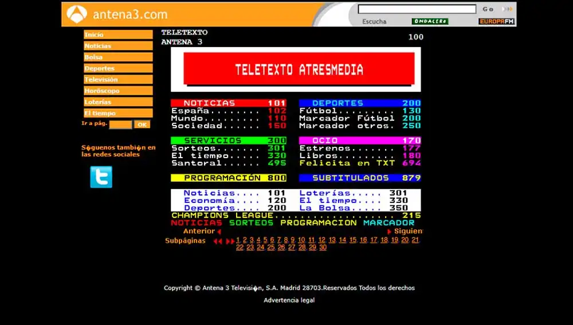Select Horóscopo in the sidebar menu

tap(118, 91)
